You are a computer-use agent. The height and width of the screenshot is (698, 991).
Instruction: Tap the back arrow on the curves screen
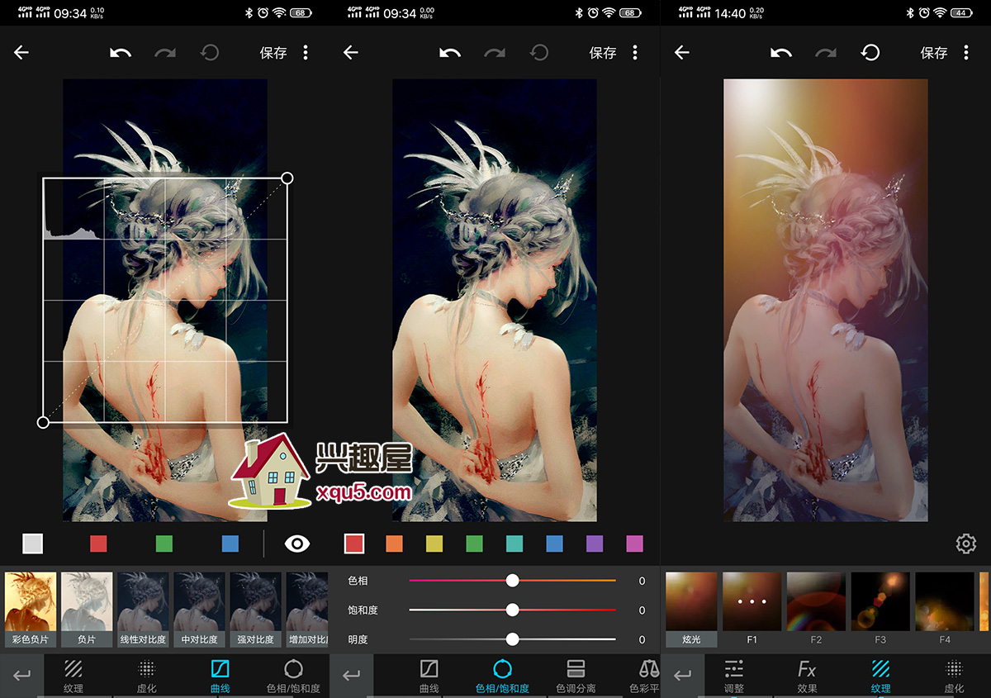pos(21,52)
